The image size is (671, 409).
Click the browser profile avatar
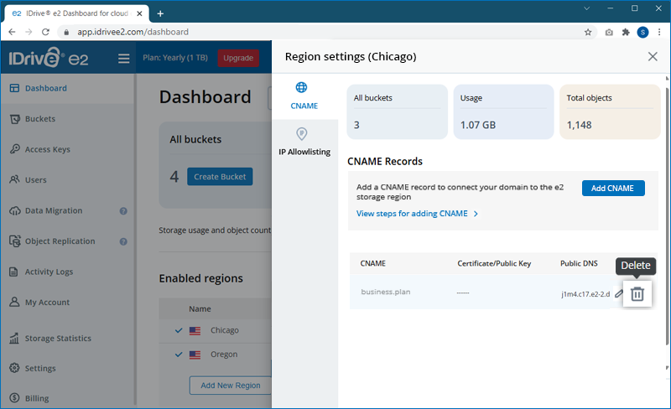pos(642,33)
